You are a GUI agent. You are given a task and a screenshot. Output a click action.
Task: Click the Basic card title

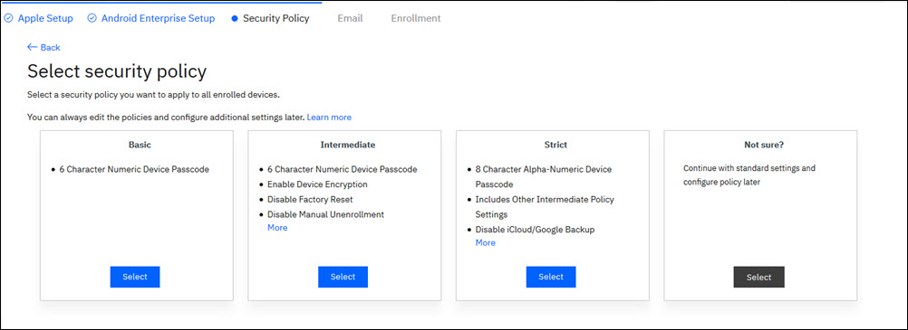click(140, 145)
